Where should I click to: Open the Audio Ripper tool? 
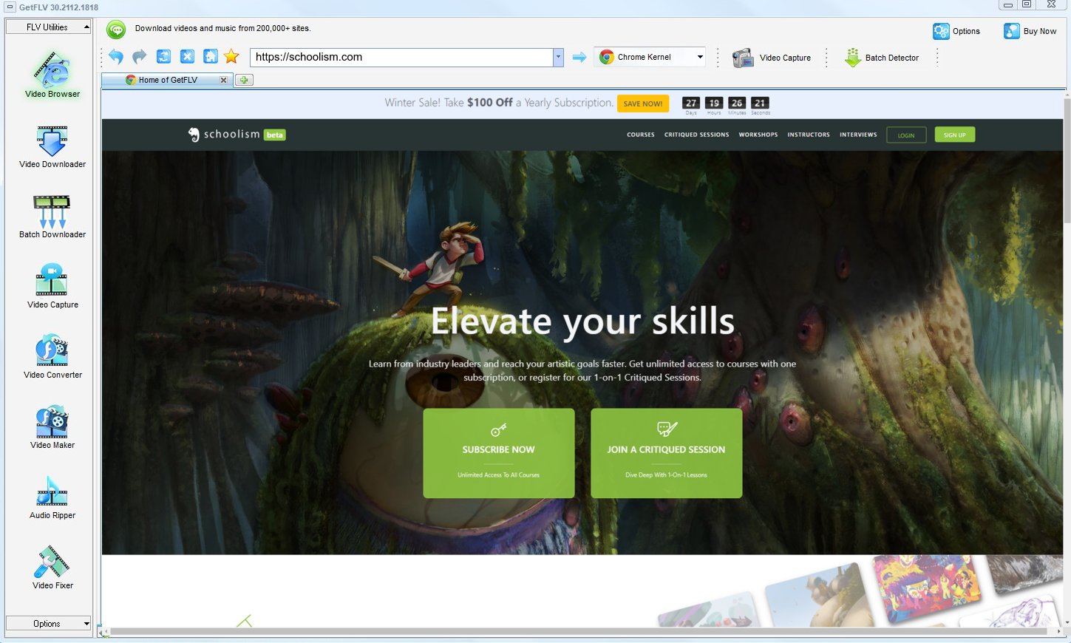coord(52,497)
